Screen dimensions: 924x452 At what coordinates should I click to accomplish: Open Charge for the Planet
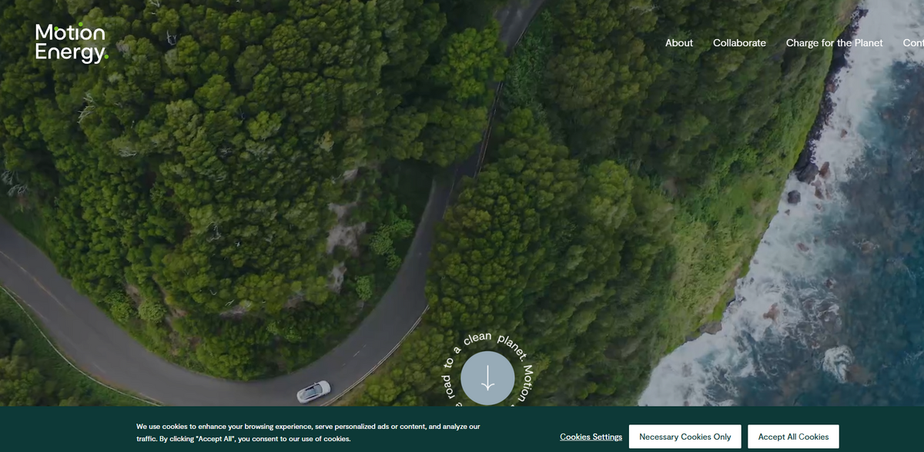834,43
